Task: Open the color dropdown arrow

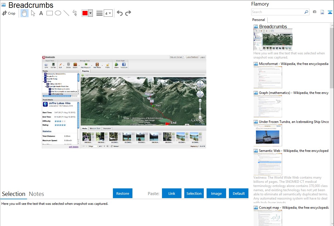Action: coord(91,13)
